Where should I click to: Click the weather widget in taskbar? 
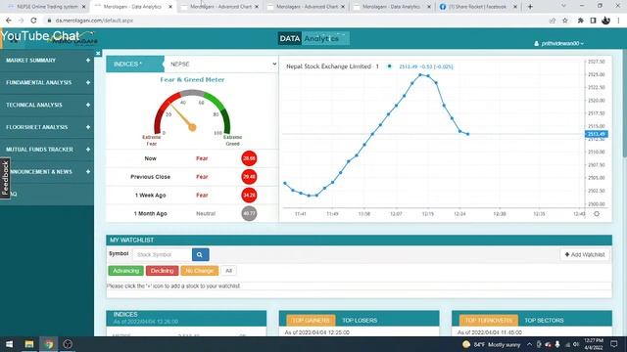coord(492,344)
